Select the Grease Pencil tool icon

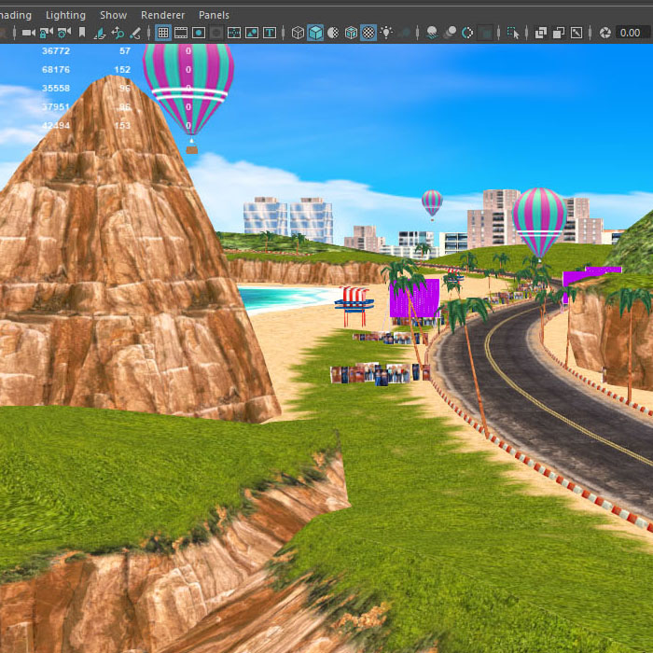[x=135, y=33]
